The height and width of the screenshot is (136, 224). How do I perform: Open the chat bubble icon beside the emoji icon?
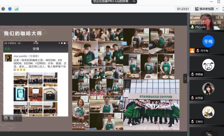(x=12, y=118)
